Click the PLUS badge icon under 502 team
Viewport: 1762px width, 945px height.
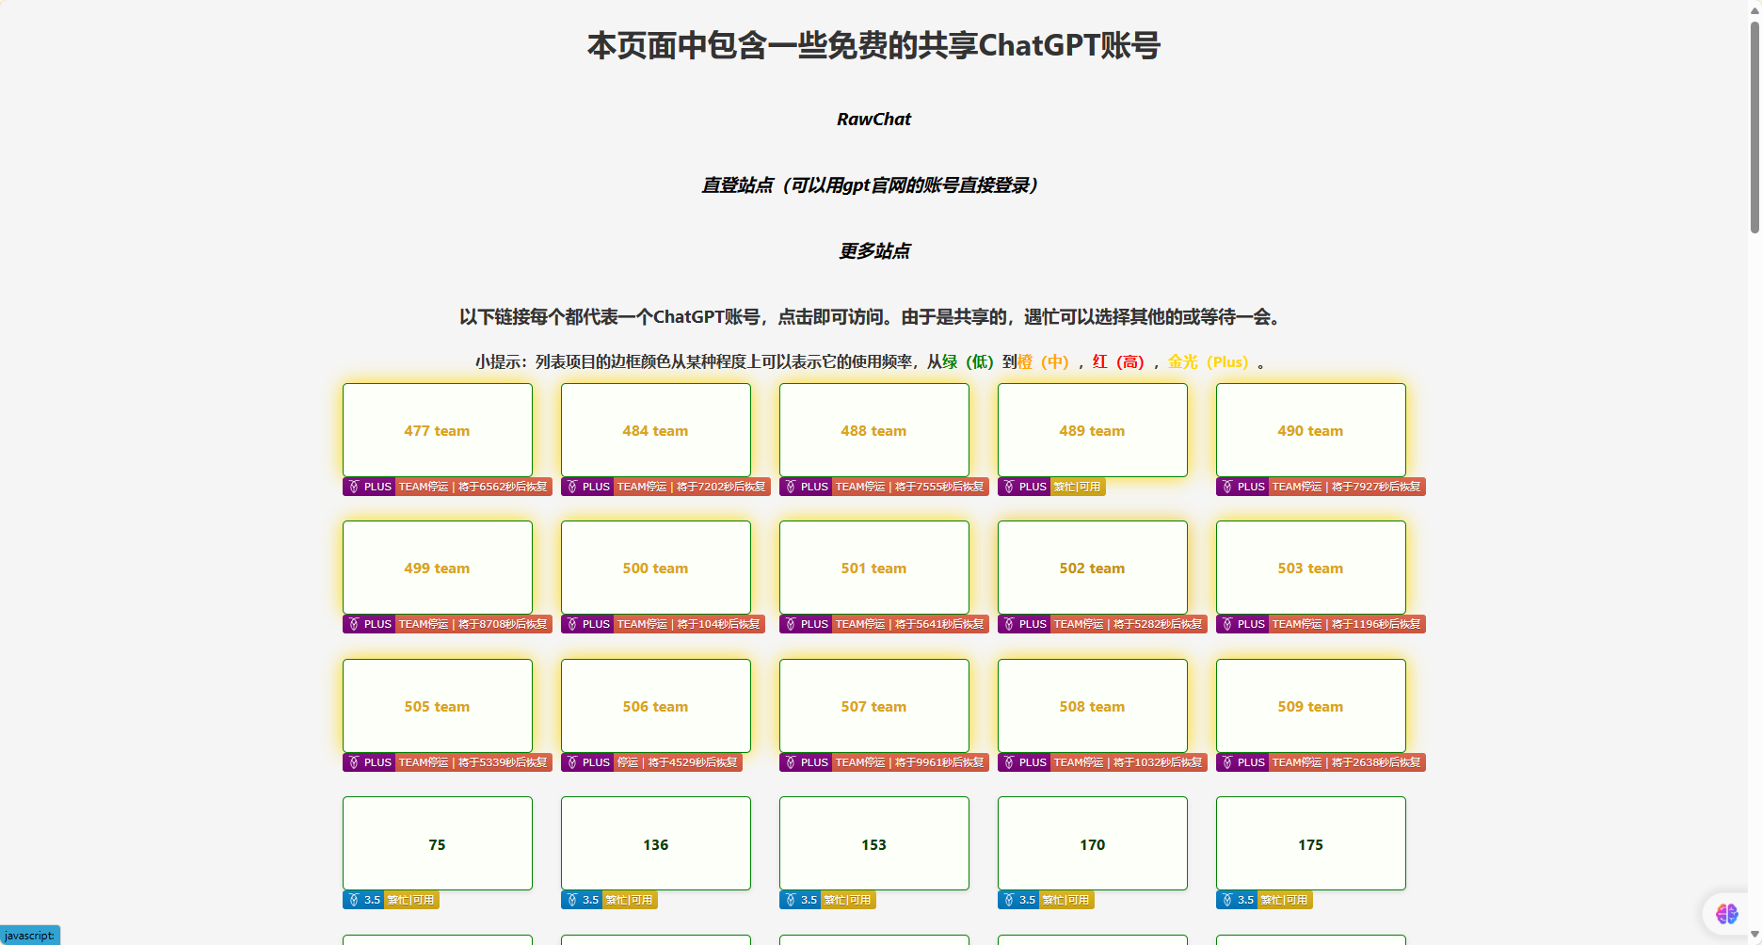tap(1009, 624)
